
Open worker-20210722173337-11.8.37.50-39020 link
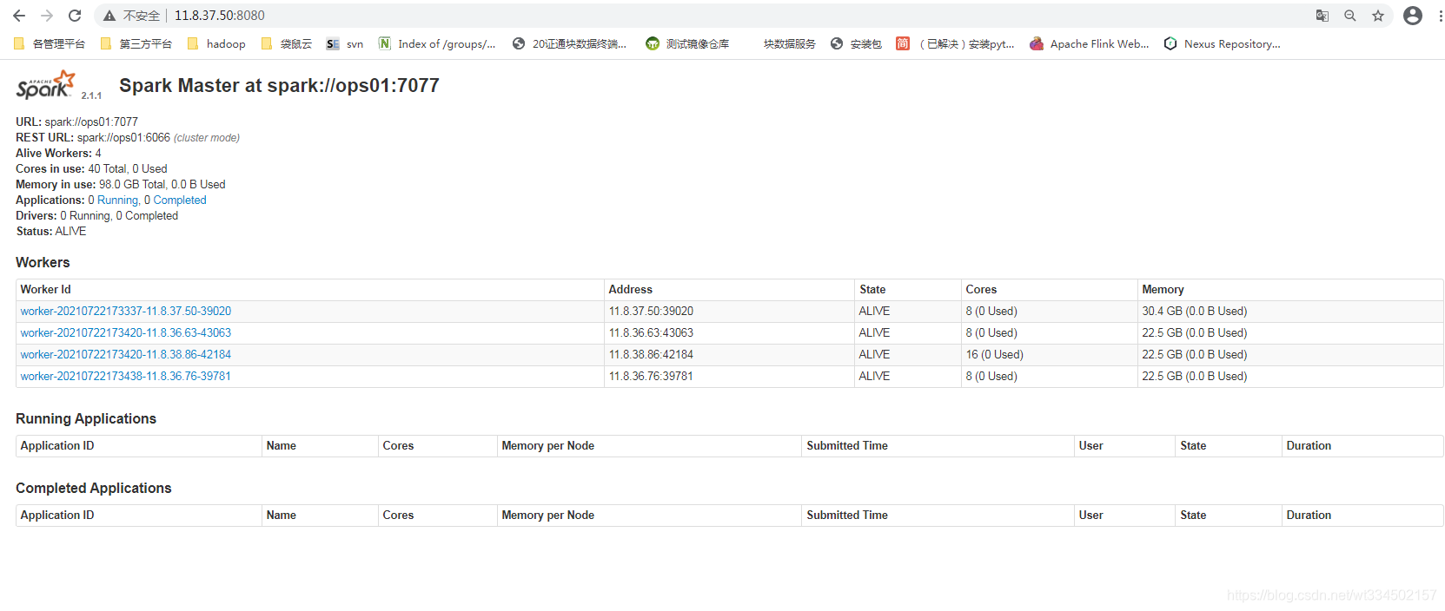click(x=126, y=311)
